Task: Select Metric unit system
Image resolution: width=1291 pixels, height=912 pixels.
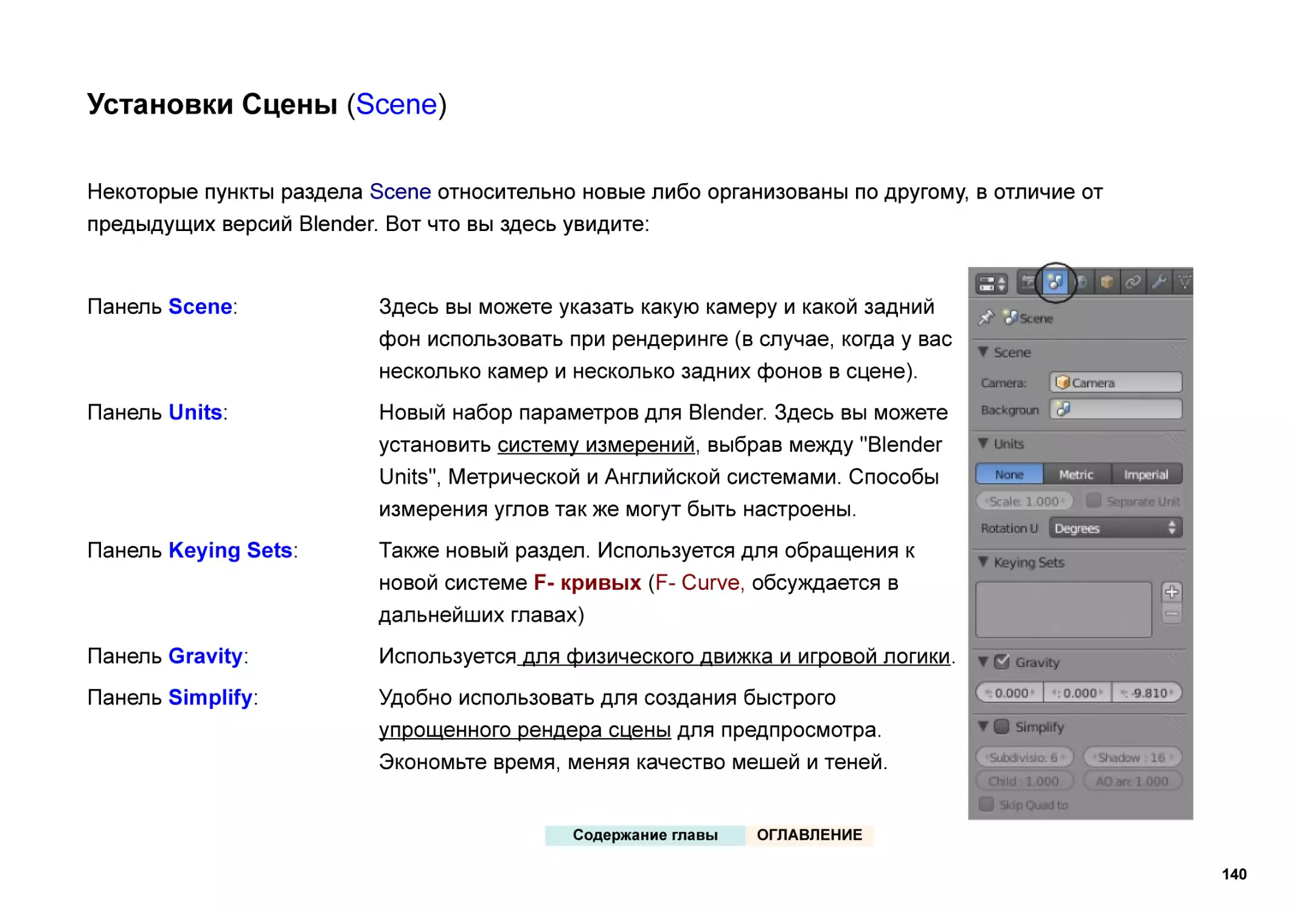Action: click(x=1077, y=474)
